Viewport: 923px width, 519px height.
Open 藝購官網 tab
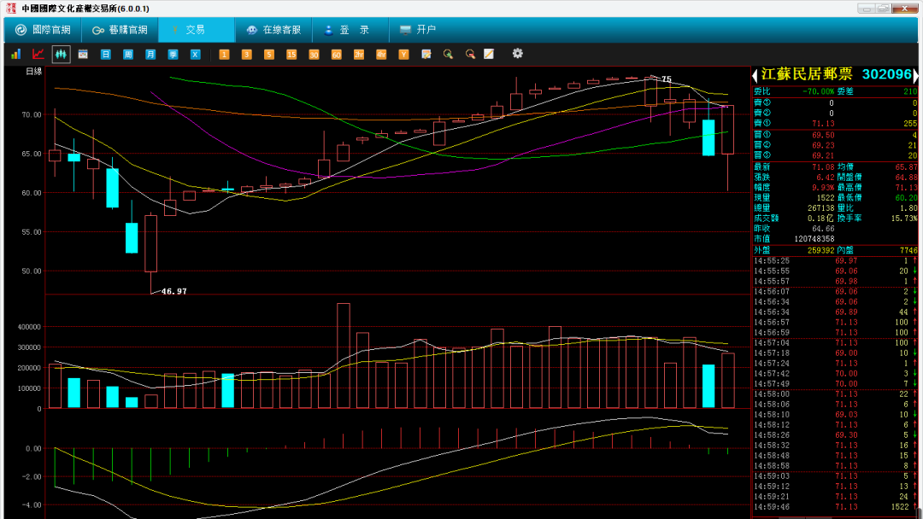point(120,30)
